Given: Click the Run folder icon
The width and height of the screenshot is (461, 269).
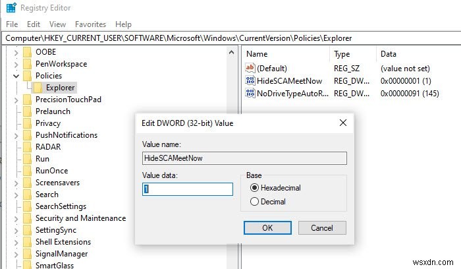Looking at the screenshot, I should click(x=28, y=159).
